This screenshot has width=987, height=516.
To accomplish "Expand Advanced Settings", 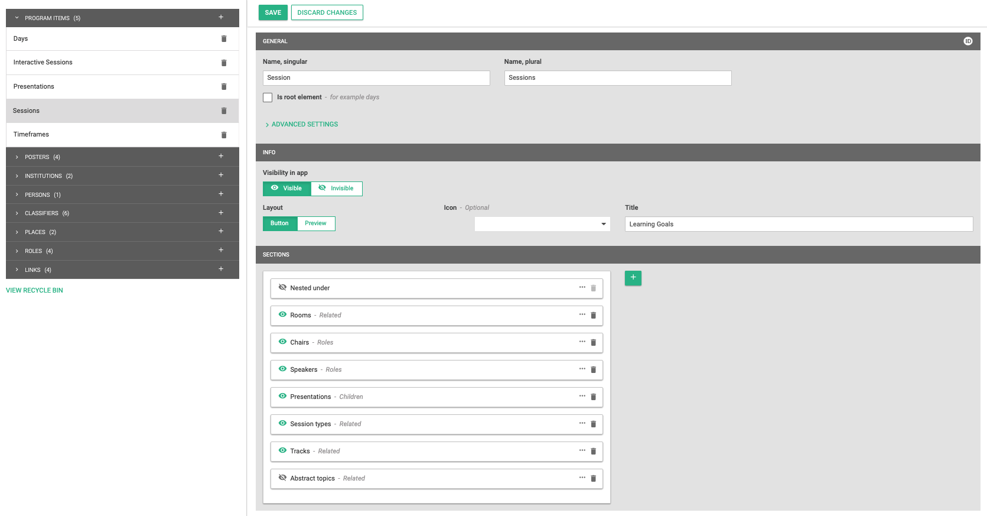I will (x=302, y=125).
